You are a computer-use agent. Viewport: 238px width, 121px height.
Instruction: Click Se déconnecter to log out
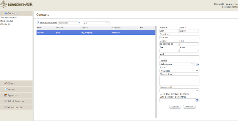click(x=230, y=7)
